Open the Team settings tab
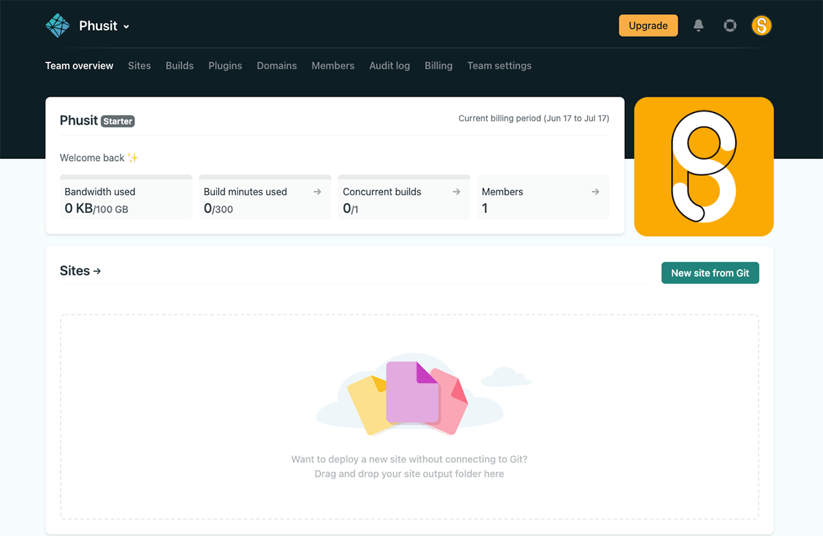This screenshot has height=536, width=823. (499, 66)
